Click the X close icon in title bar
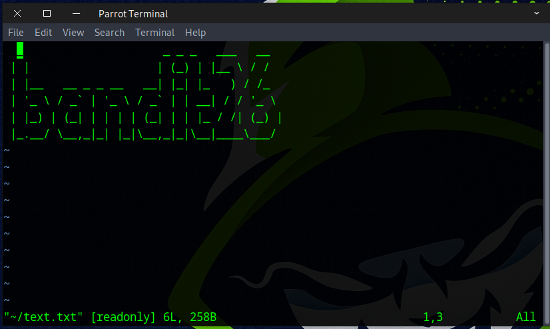 (x=17, y=13)
